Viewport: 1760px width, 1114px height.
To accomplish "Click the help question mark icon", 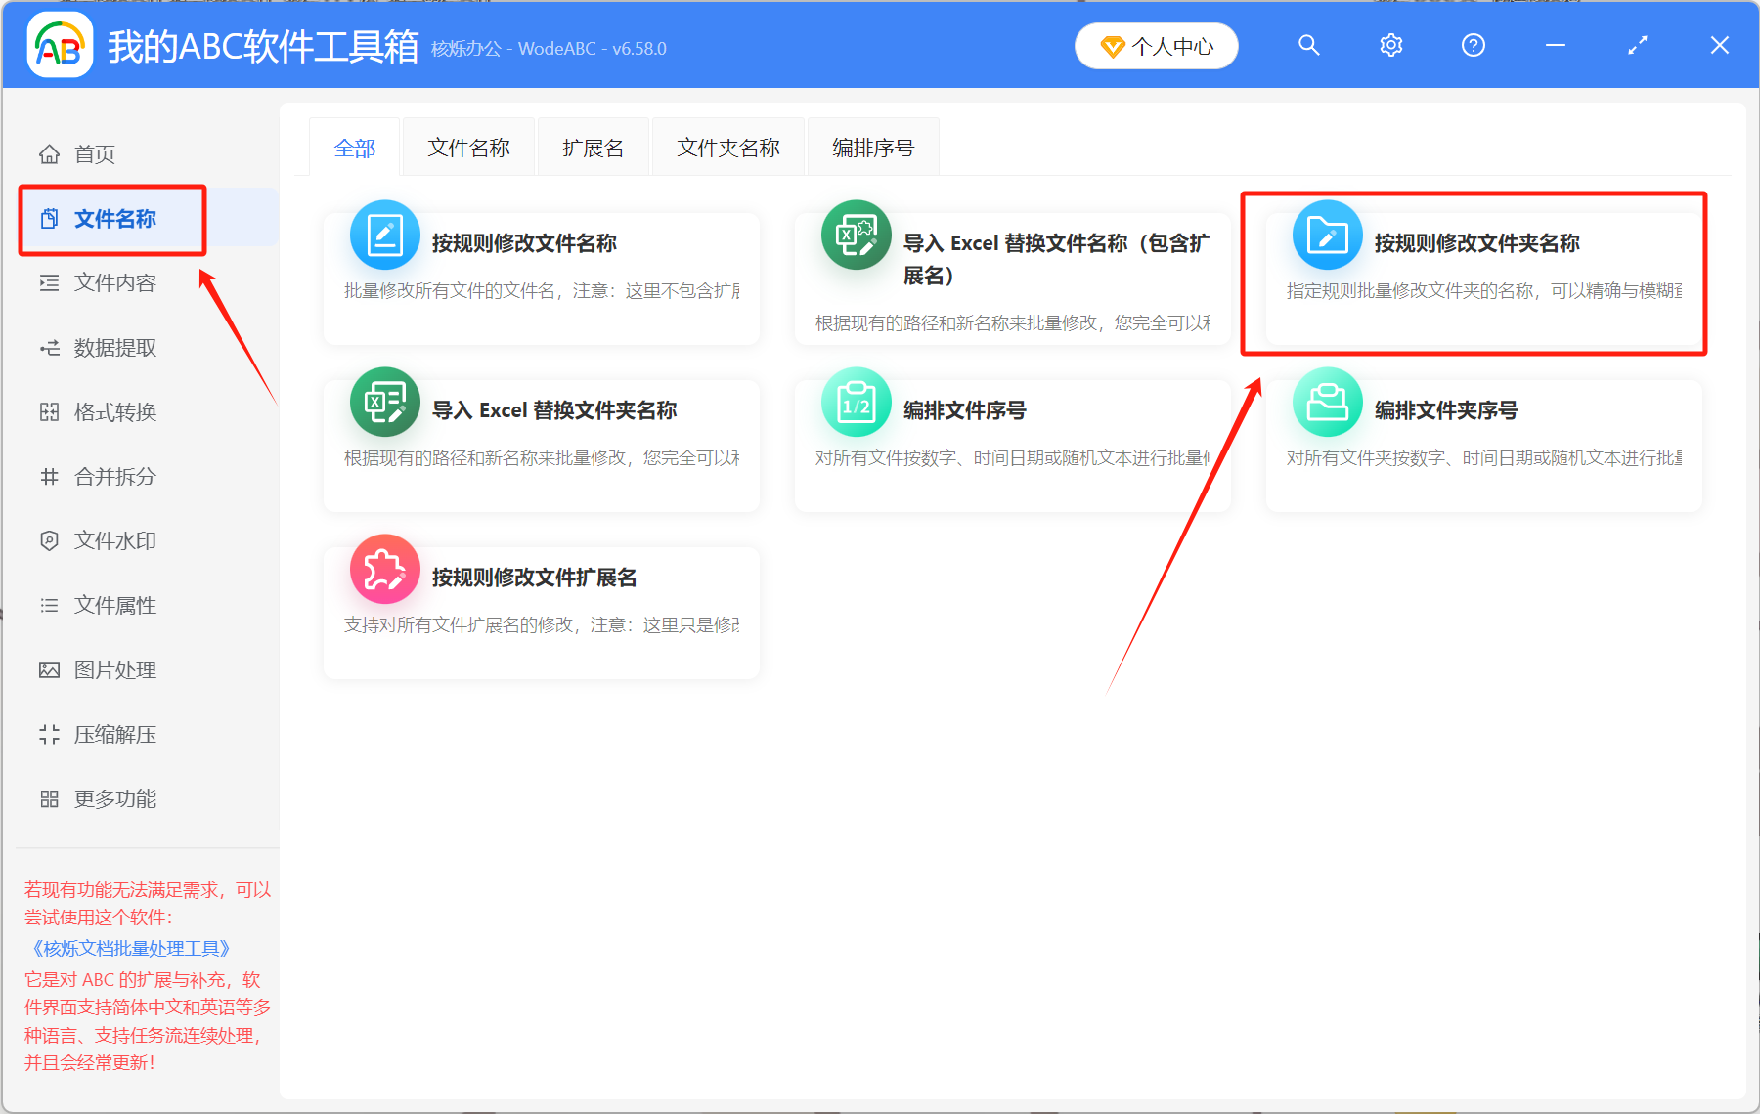I will (x=1473, y=45).
